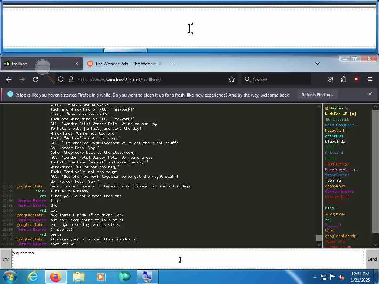The image size is (379, 284).
Task: Open the muted volume tray icon
Action: [342, 277]
